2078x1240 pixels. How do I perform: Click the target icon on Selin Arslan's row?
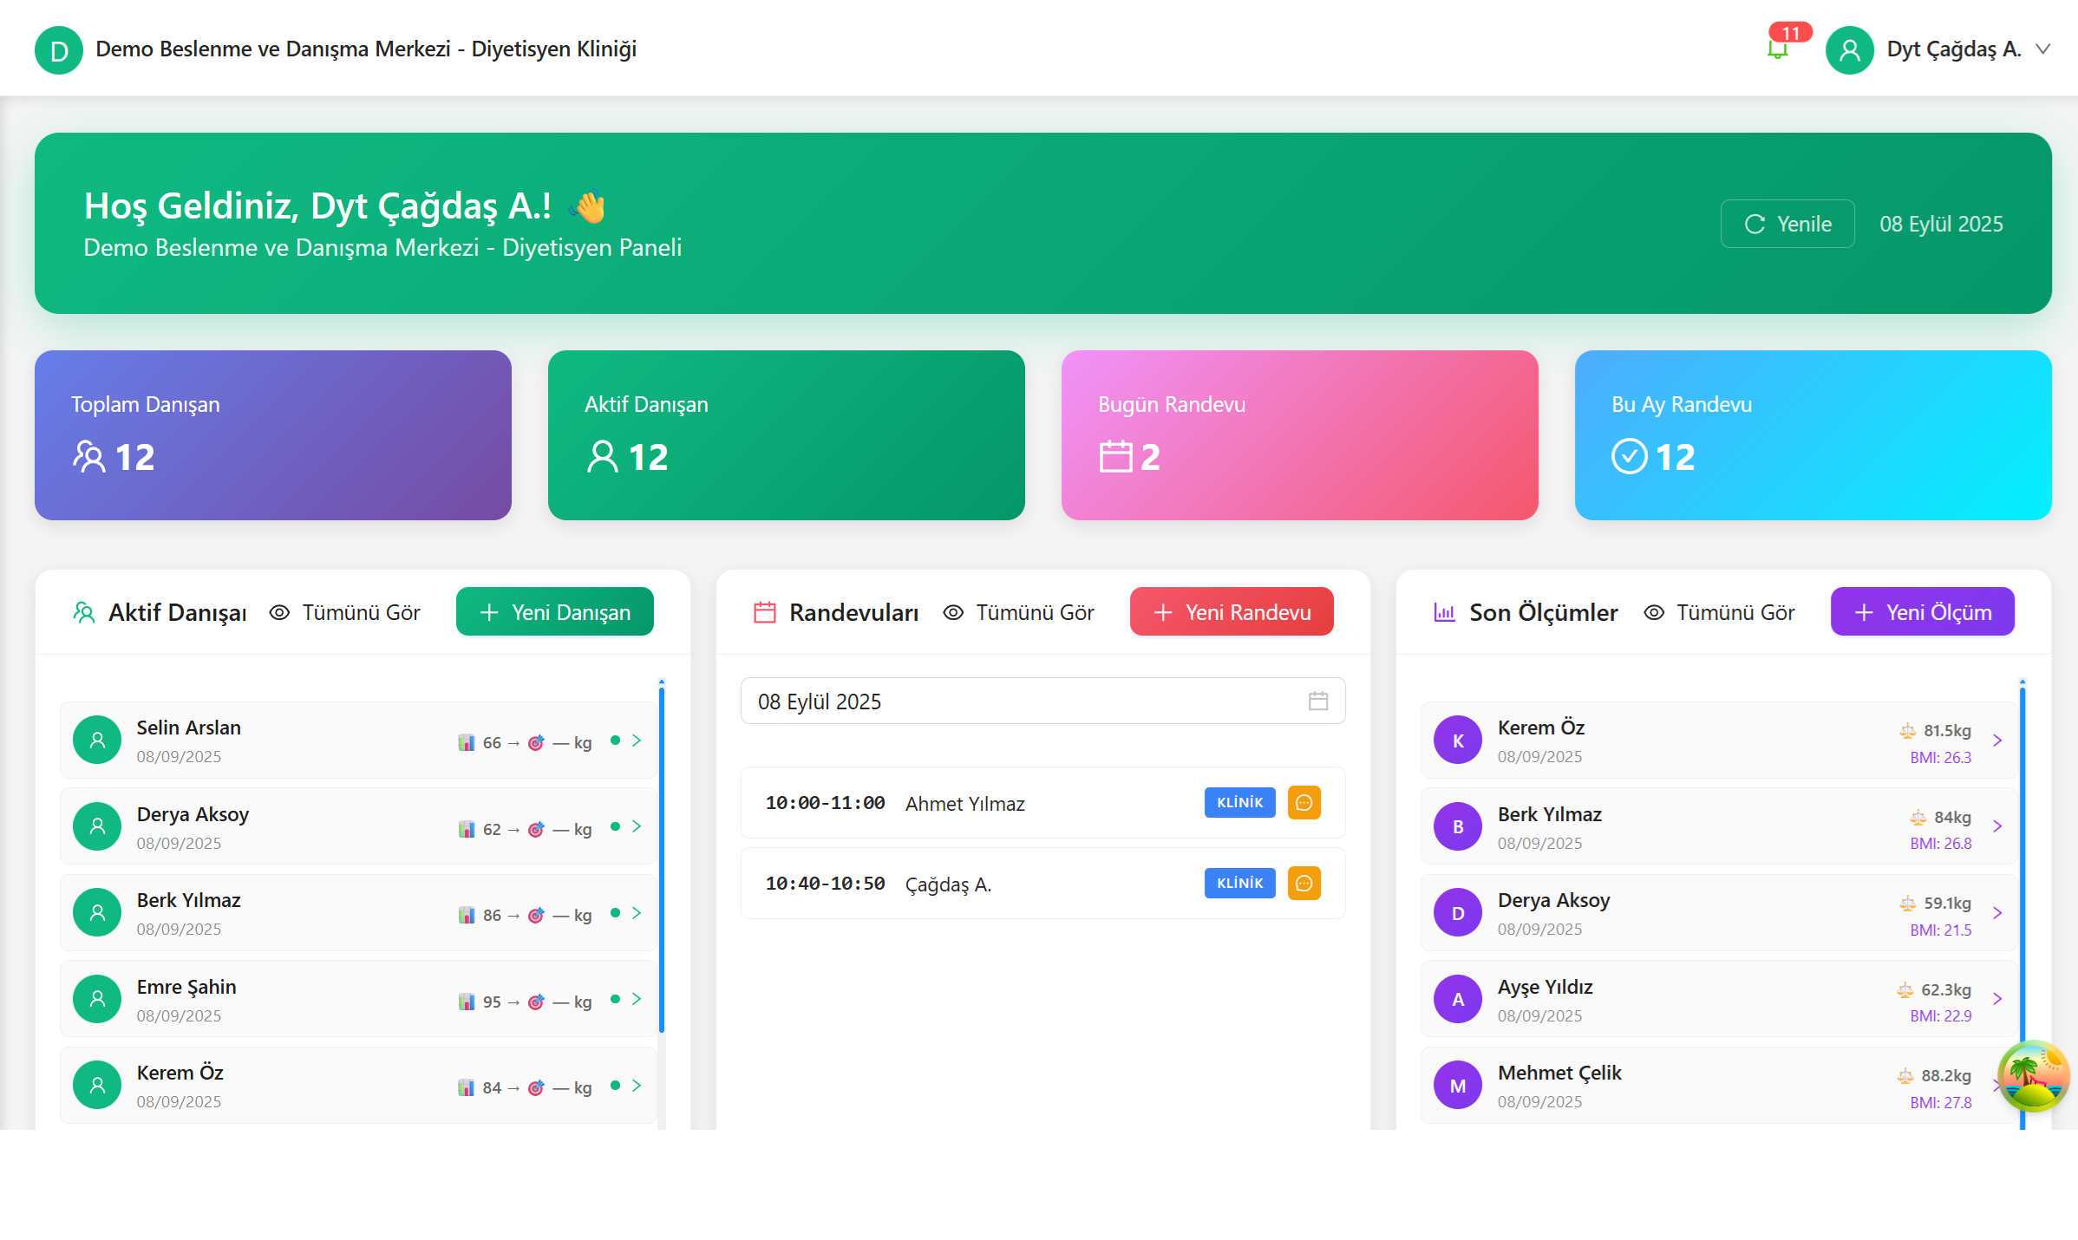(x=536, y=743)
